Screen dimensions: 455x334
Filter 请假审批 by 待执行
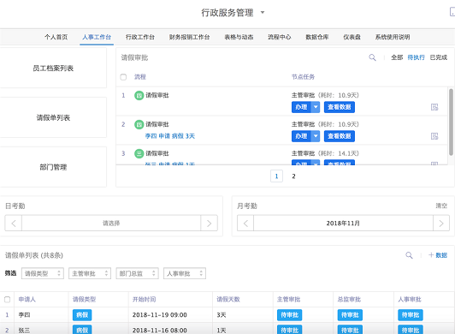417,57
